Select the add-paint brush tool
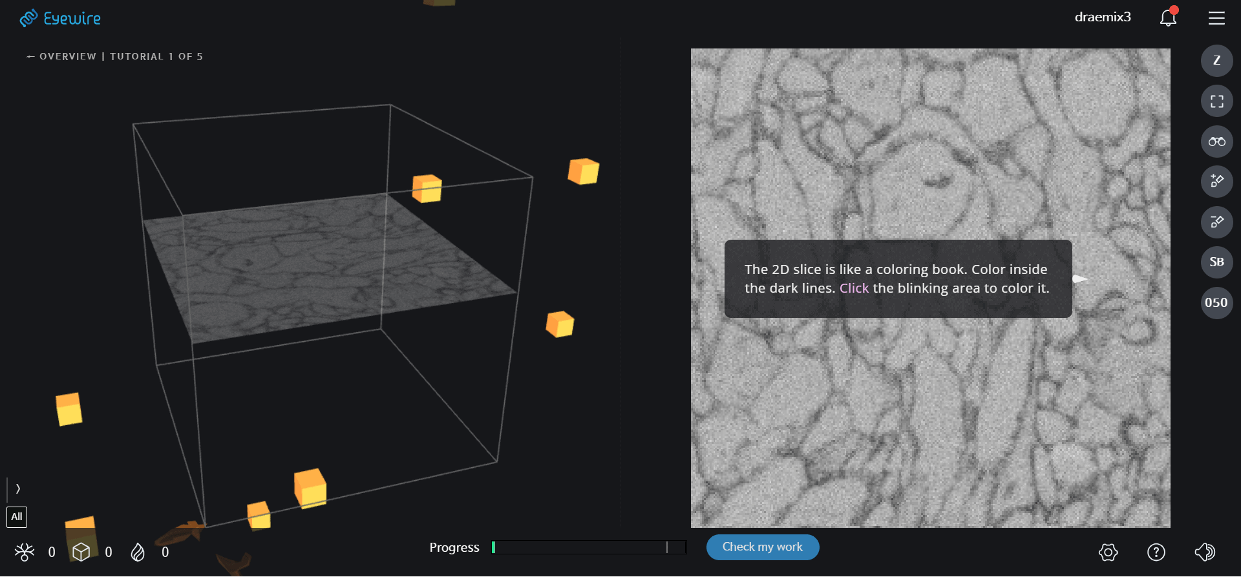 pos(1216,182)
